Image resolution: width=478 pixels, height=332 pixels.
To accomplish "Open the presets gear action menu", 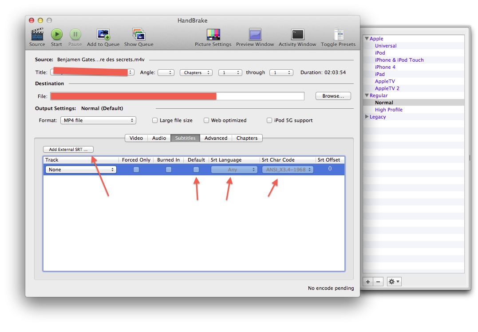I will tap(394, 282).
